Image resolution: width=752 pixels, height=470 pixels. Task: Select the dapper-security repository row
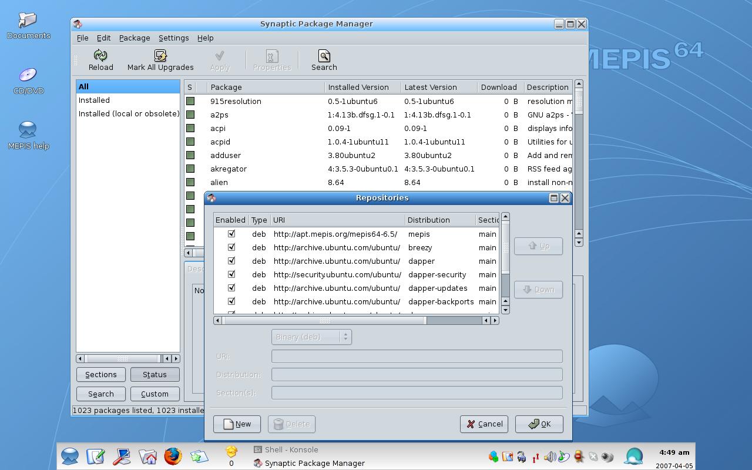356,274
